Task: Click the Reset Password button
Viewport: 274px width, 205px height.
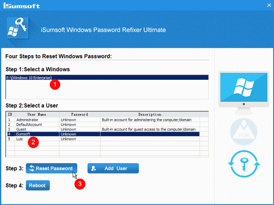Action: pyautogui.click(x=51, y=168)
